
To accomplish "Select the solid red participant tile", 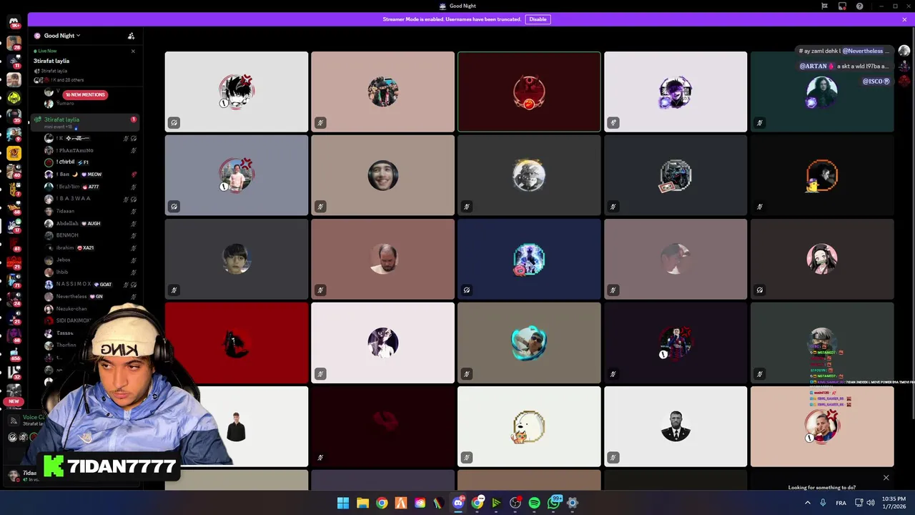I will (x=237, y=343).
